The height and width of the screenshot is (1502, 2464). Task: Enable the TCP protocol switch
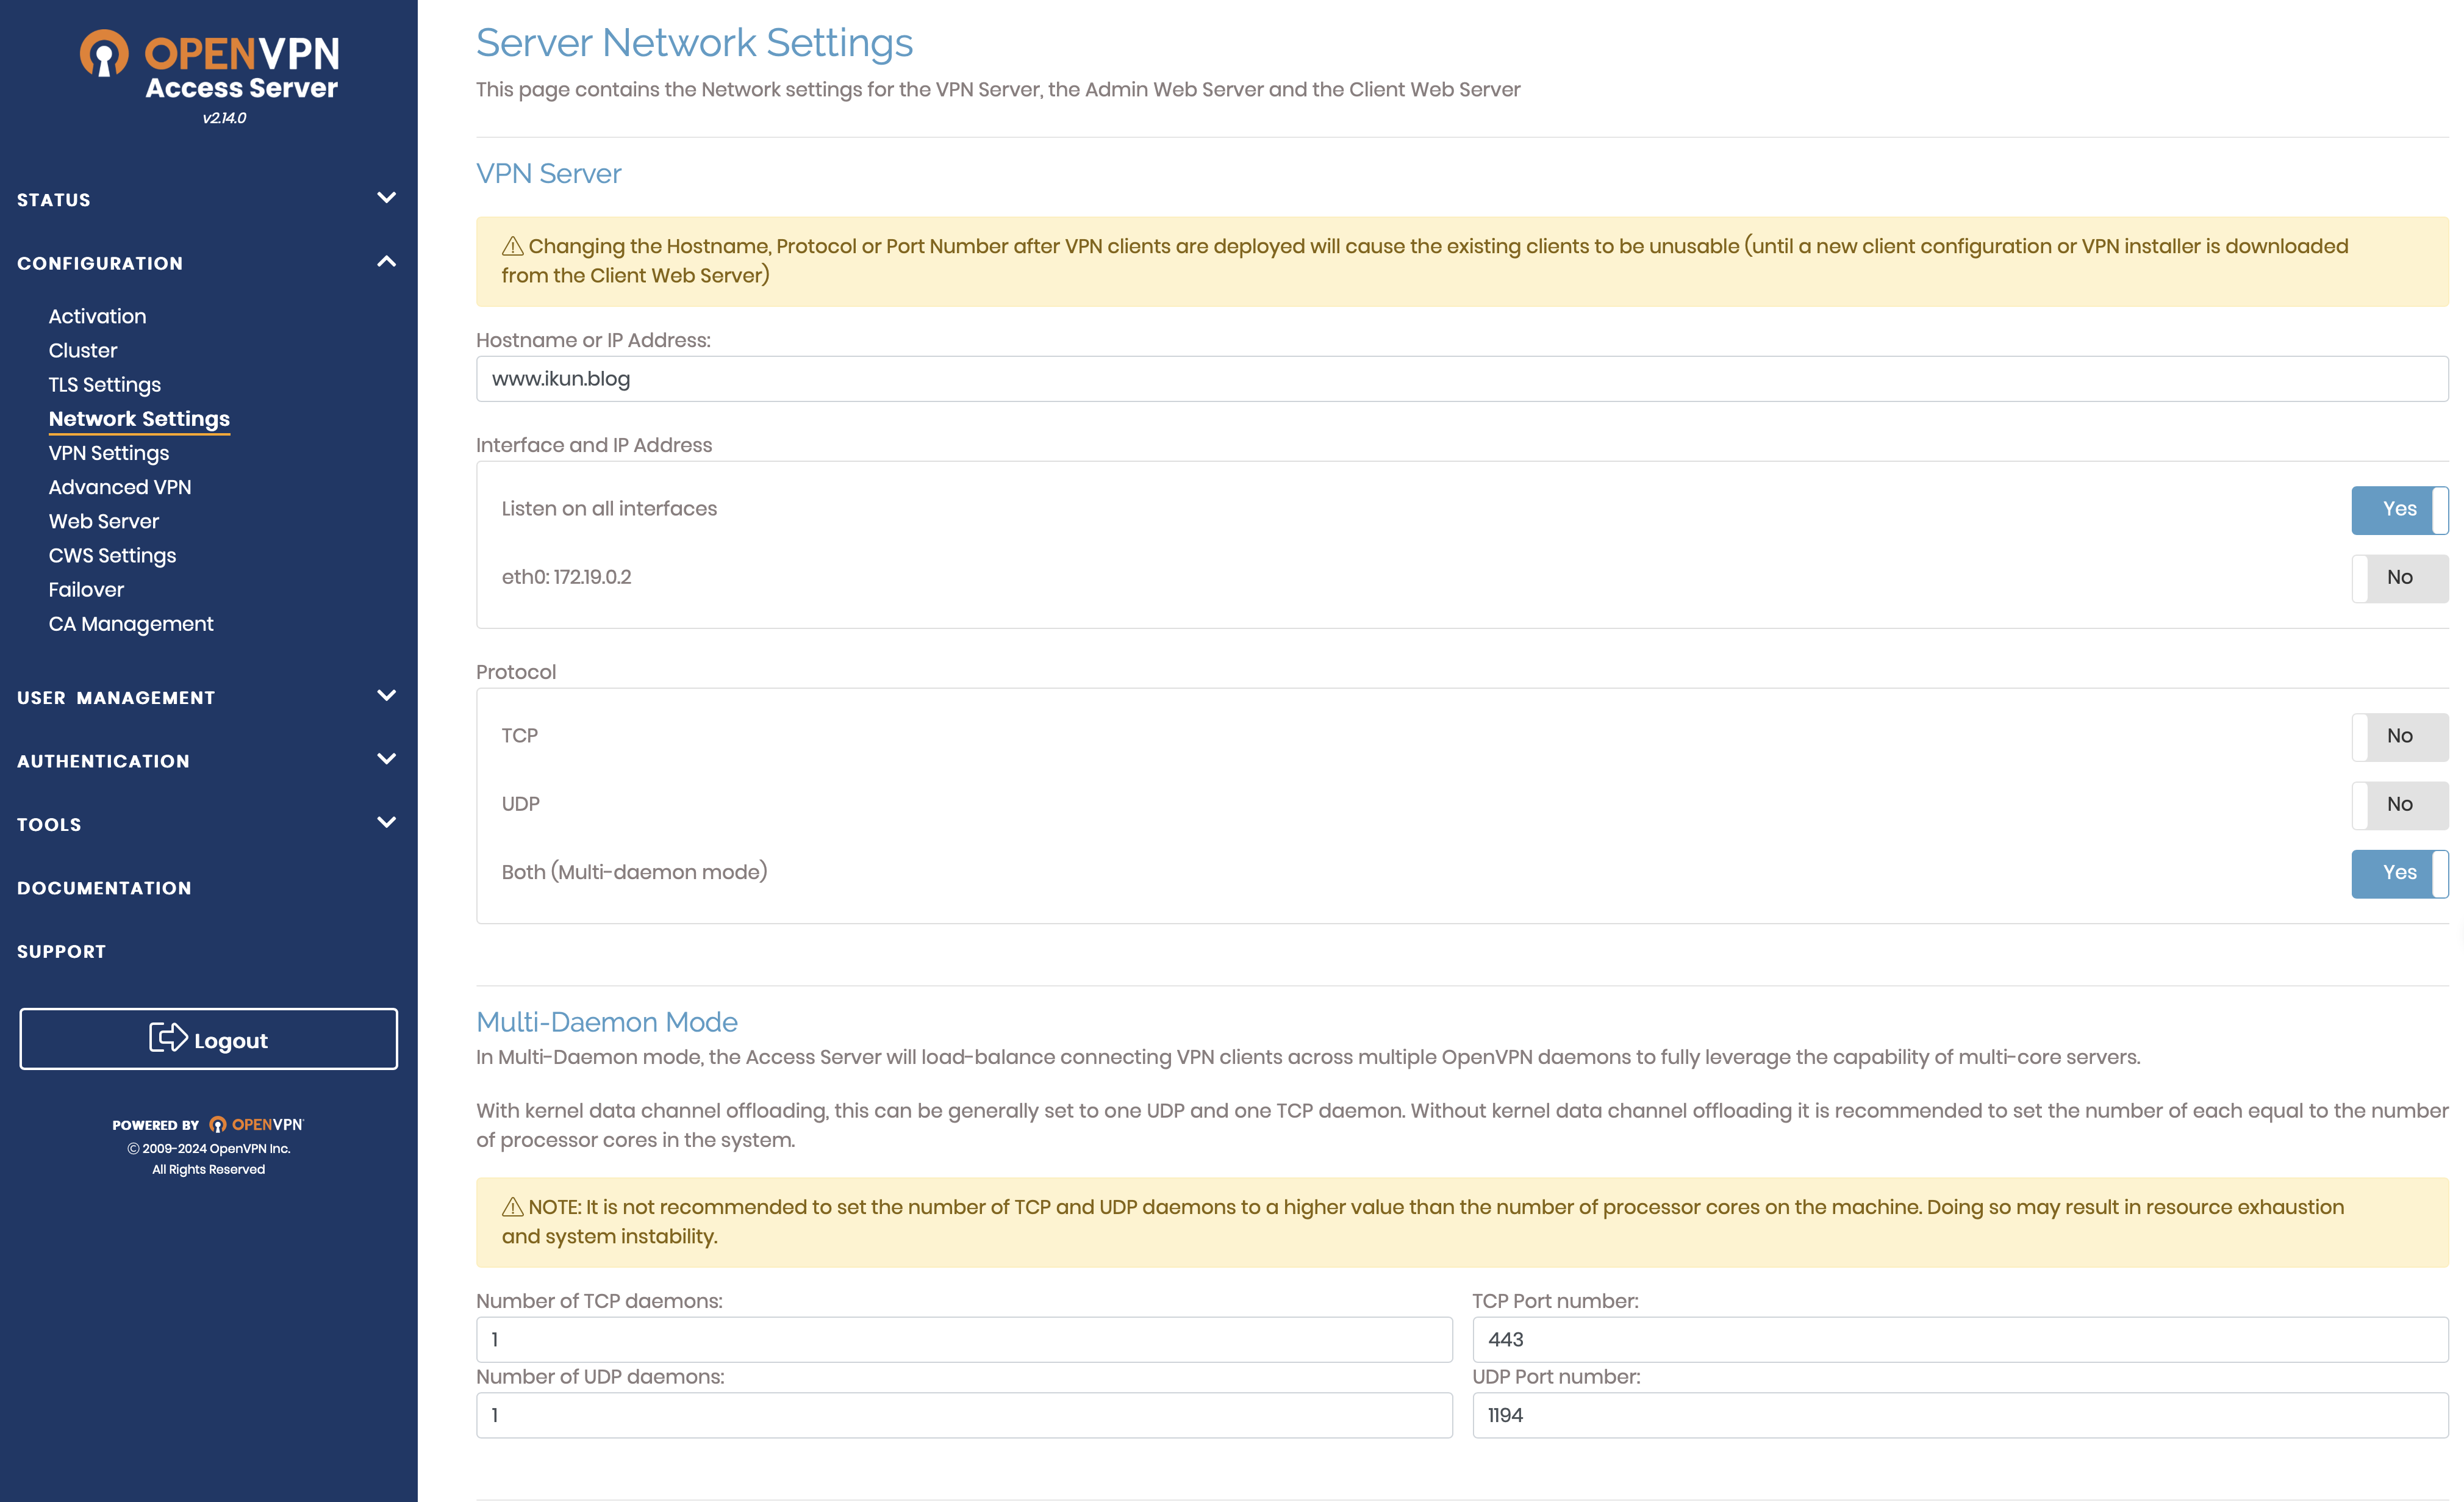coord(2399,737)
